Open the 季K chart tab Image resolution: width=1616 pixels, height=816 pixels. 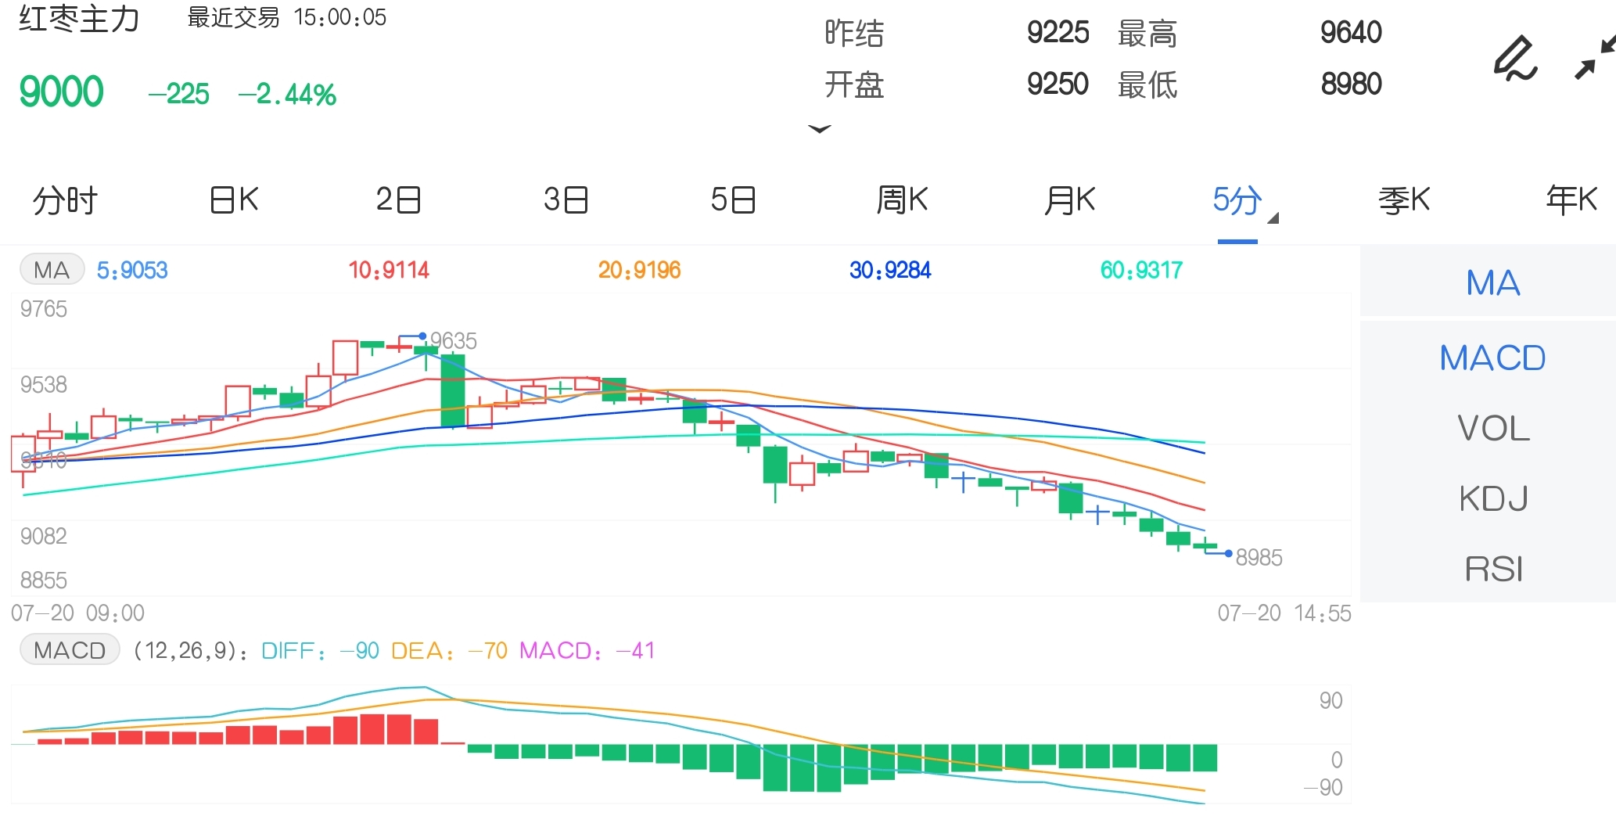(1404, 200)
